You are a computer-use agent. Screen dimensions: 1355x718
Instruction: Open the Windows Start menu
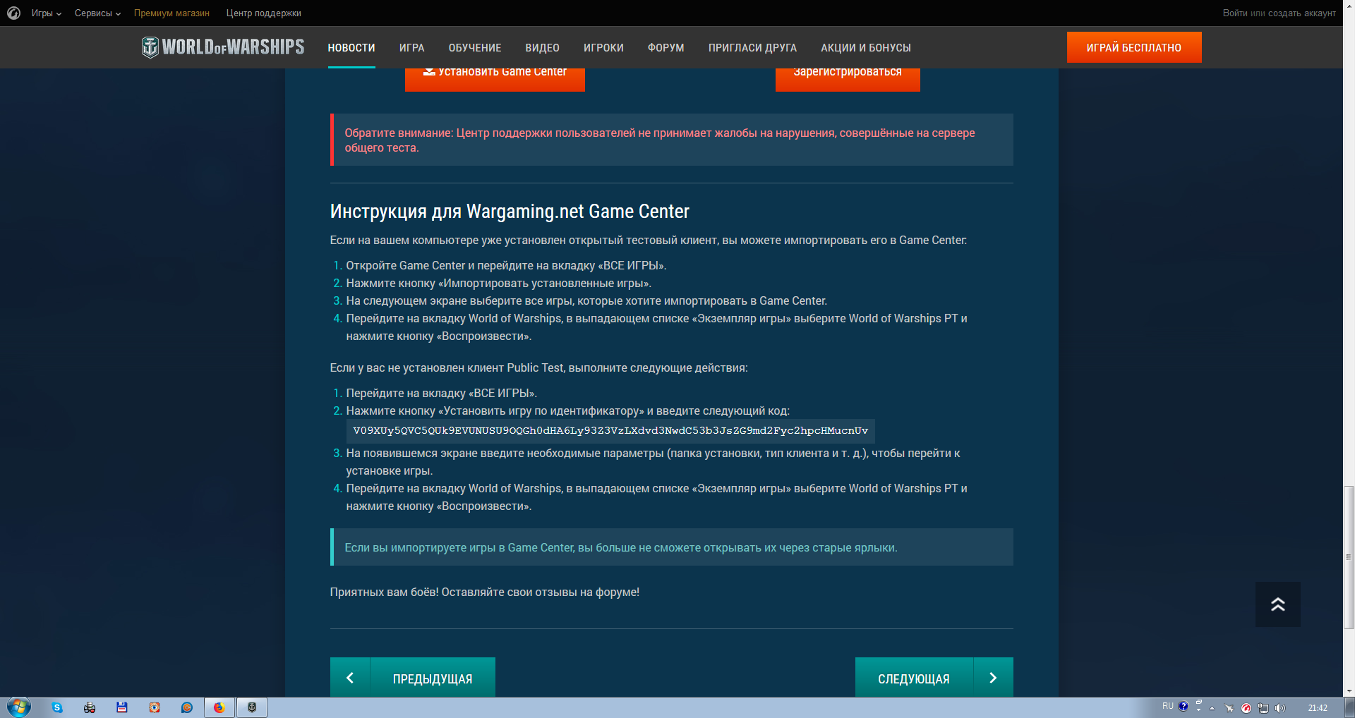[19, 707]
